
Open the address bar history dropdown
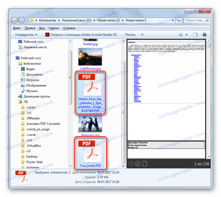(173, 21)
